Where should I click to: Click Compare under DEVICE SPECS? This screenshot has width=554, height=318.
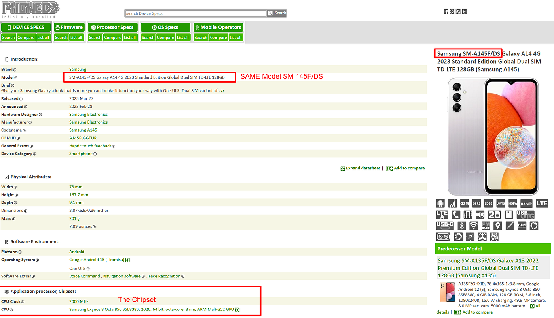[x=26, y=38]
